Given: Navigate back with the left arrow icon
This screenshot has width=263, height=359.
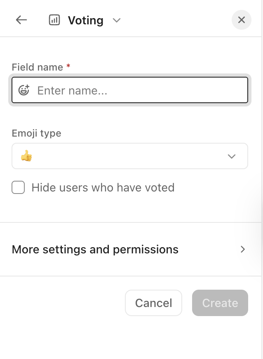Looking at the screenshot, I should 21,20.
